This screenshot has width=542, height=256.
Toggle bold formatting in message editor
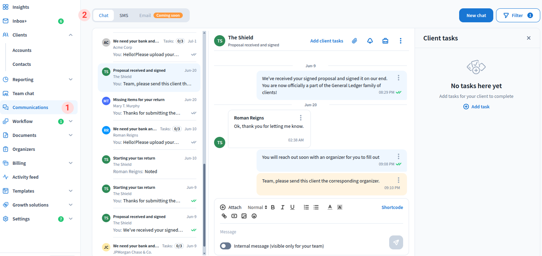pyautogui.click(x=273, y=207)
